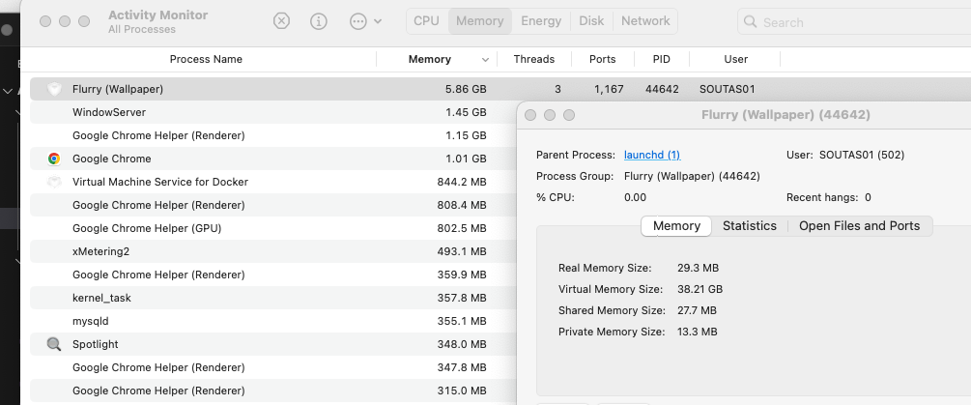Sort processes by Threads column
This screenshot has height=405, width=971.
[533, 59]
